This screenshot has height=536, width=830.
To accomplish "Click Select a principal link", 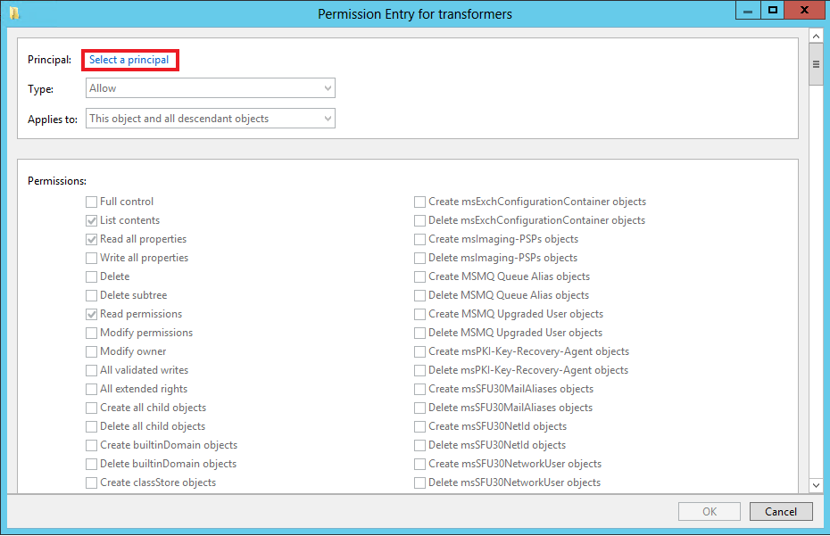I will [x=129, y=60].
